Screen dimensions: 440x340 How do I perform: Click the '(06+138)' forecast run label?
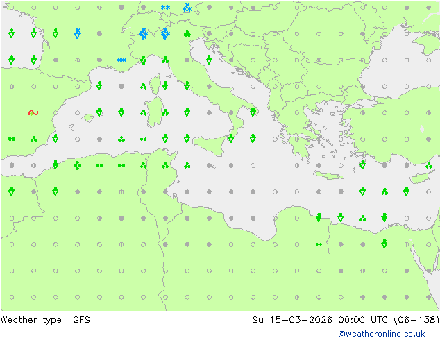416,319
